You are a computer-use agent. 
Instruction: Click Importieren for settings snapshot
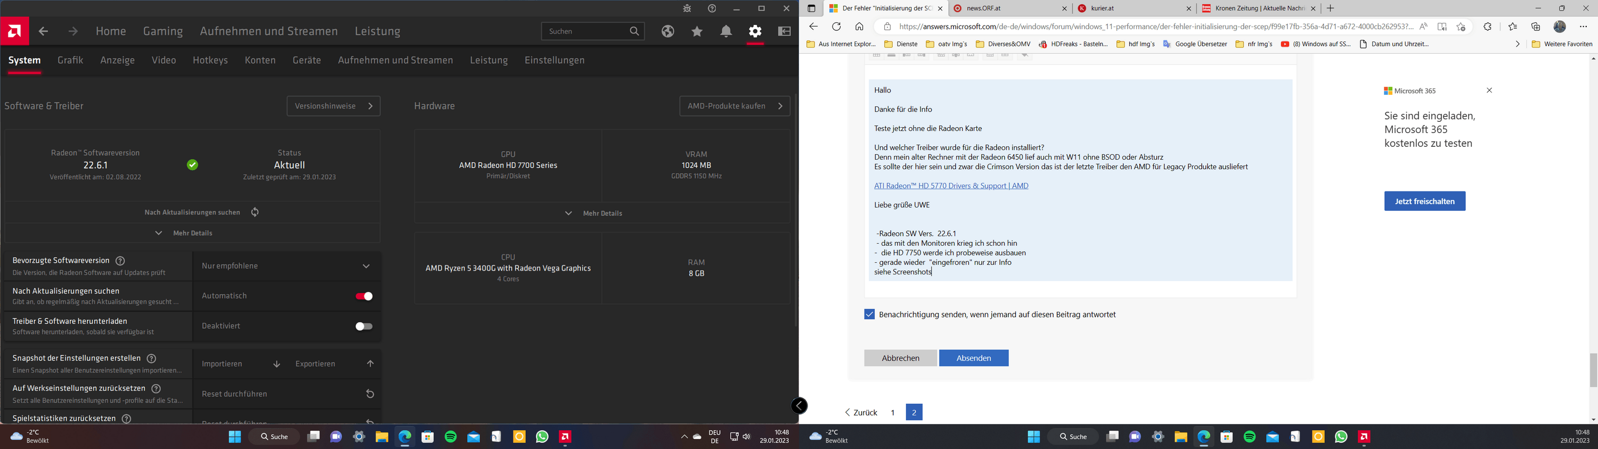click(x=241, y=364)
